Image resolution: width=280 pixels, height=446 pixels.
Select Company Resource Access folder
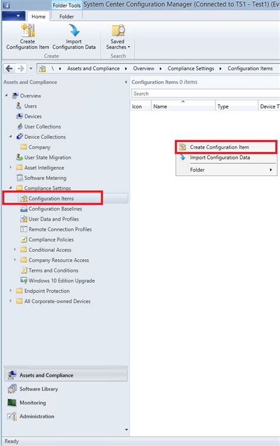coord(24,260)
